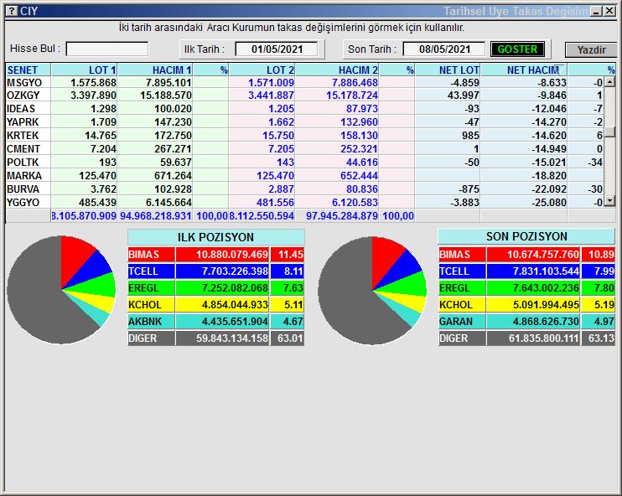Click the NET HACIM sort arrow icon

click(557, 69)
